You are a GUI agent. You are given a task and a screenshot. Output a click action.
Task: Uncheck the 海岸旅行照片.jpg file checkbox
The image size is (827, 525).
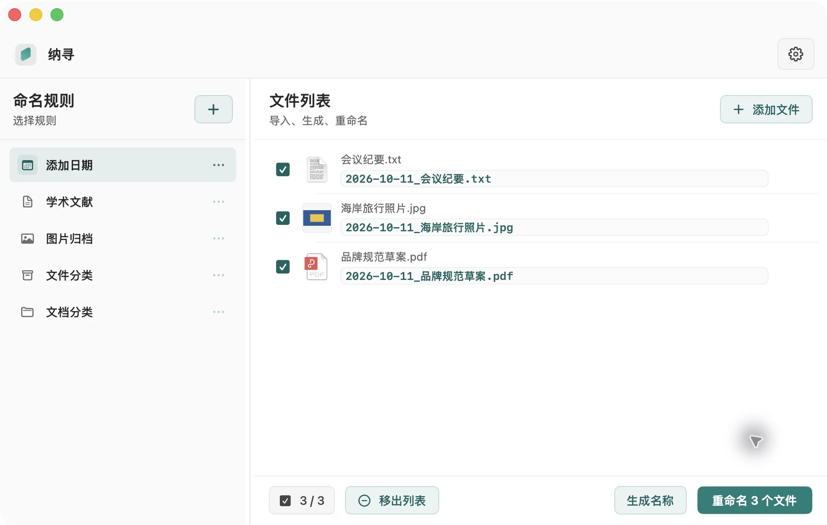tap(283, 218)
